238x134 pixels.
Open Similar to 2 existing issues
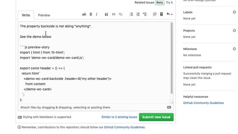click(x=119, y=117)
